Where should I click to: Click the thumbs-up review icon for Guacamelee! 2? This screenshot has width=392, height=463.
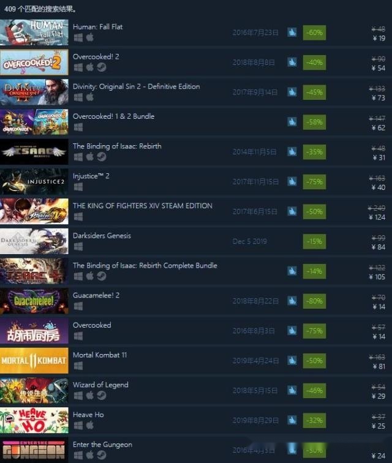coord(292,301)
